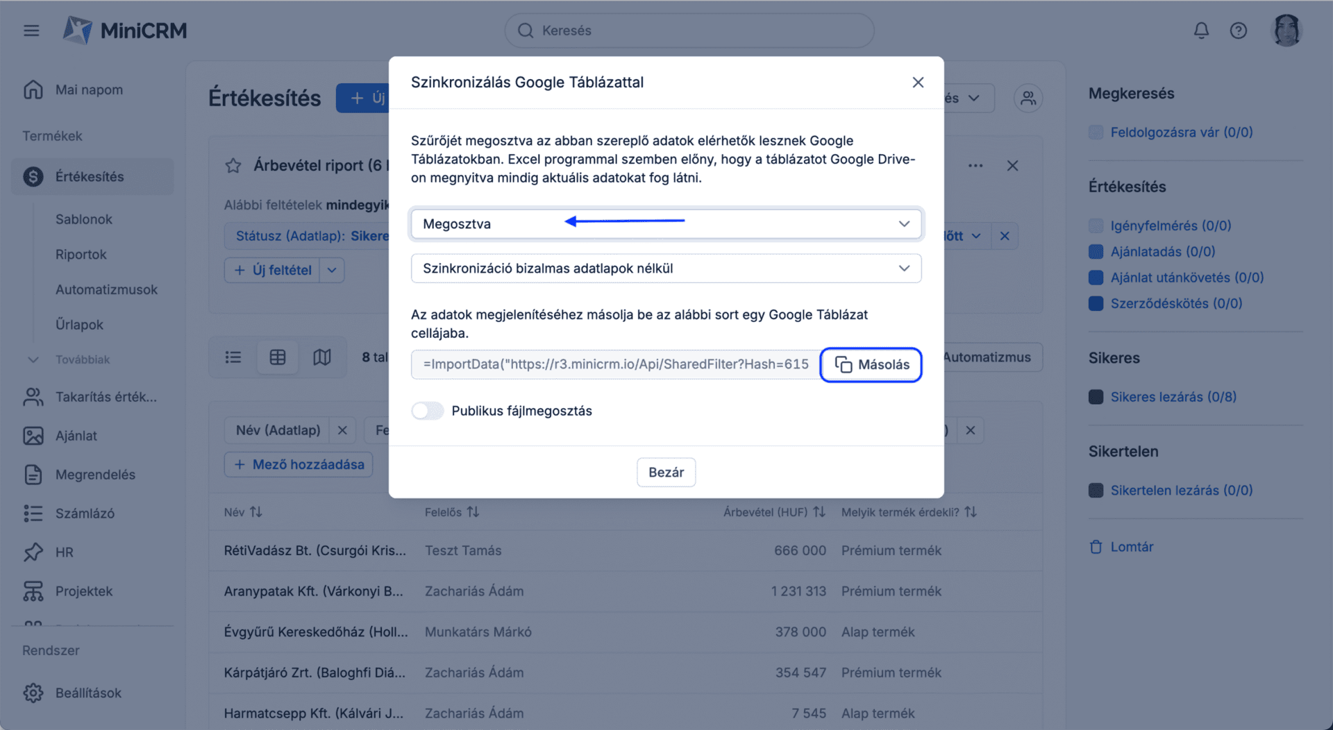Sort by Árbevétel (HUF) column
The image size is (1333, 730).
[x=774, y=512]
